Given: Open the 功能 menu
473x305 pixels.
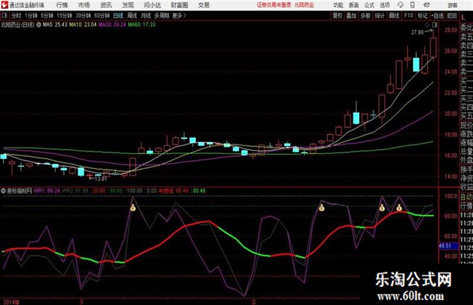Looking at the screenshot, I should [x=338, y=5].
